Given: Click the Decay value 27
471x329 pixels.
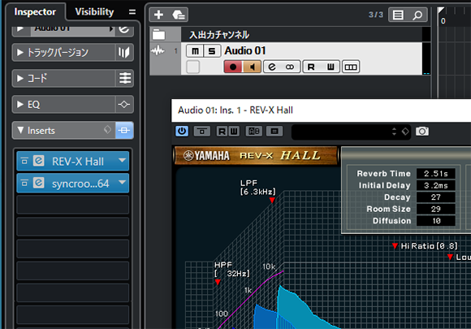Looking at the screenshot, I should pos(436,197).
